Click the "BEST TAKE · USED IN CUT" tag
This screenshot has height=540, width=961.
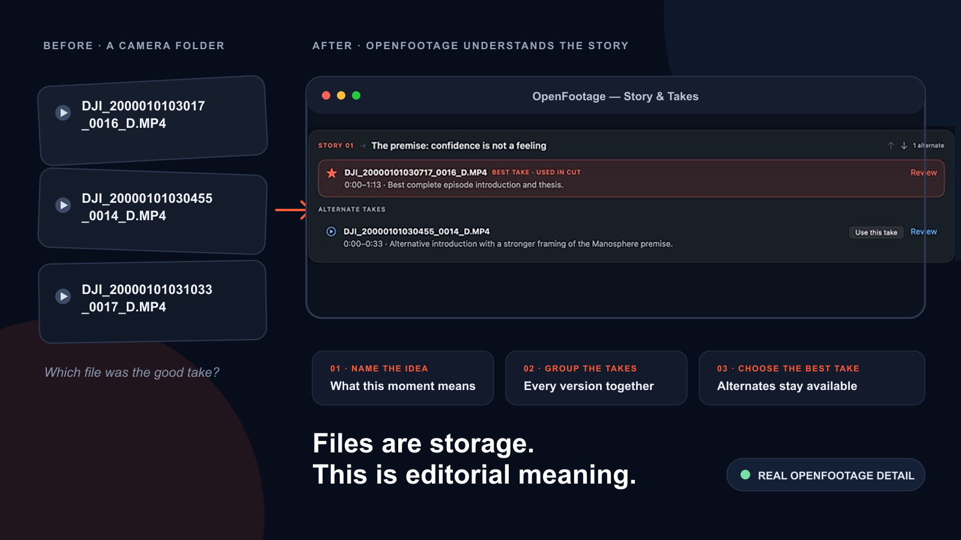[x=536, y=172]
